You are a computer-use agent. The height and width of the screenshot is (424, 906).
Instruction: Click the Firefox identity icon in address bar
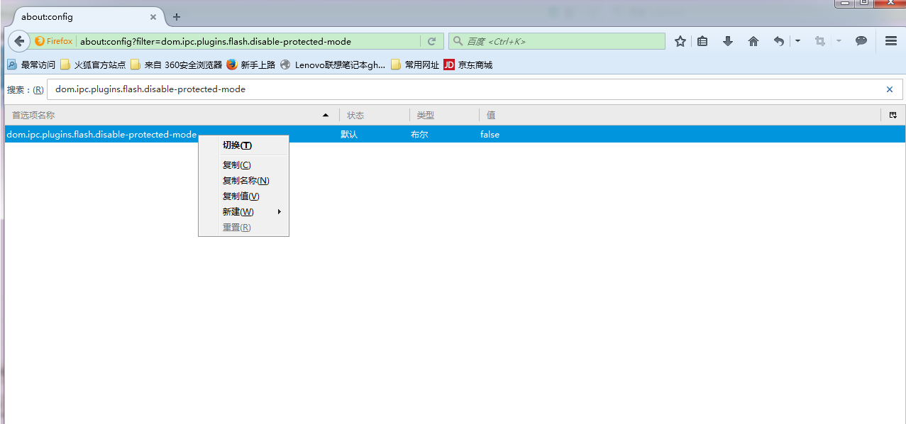pos(54,41)
